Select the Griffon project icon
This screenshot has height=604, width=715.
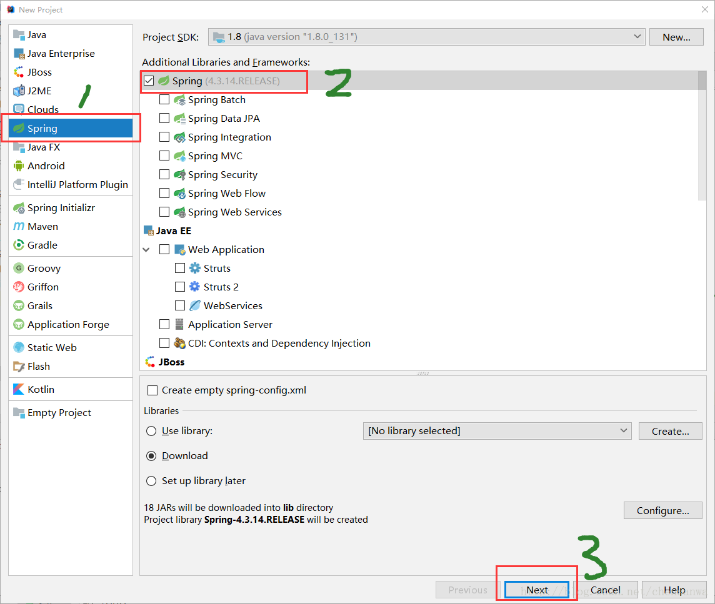click(x=19, y=287)
